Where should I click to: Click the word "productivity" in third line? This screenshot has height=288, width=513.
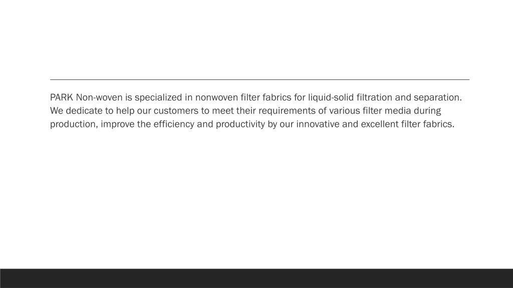[240, 124]
